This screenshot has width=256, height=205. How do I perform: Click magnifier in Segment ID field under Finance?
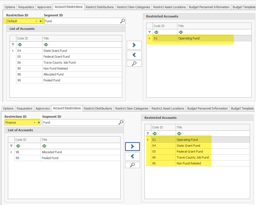[121, 122]
